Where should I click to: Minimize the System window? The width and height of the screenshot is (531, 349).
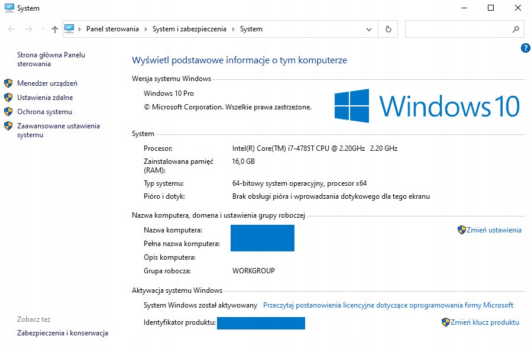click(464, 8)
